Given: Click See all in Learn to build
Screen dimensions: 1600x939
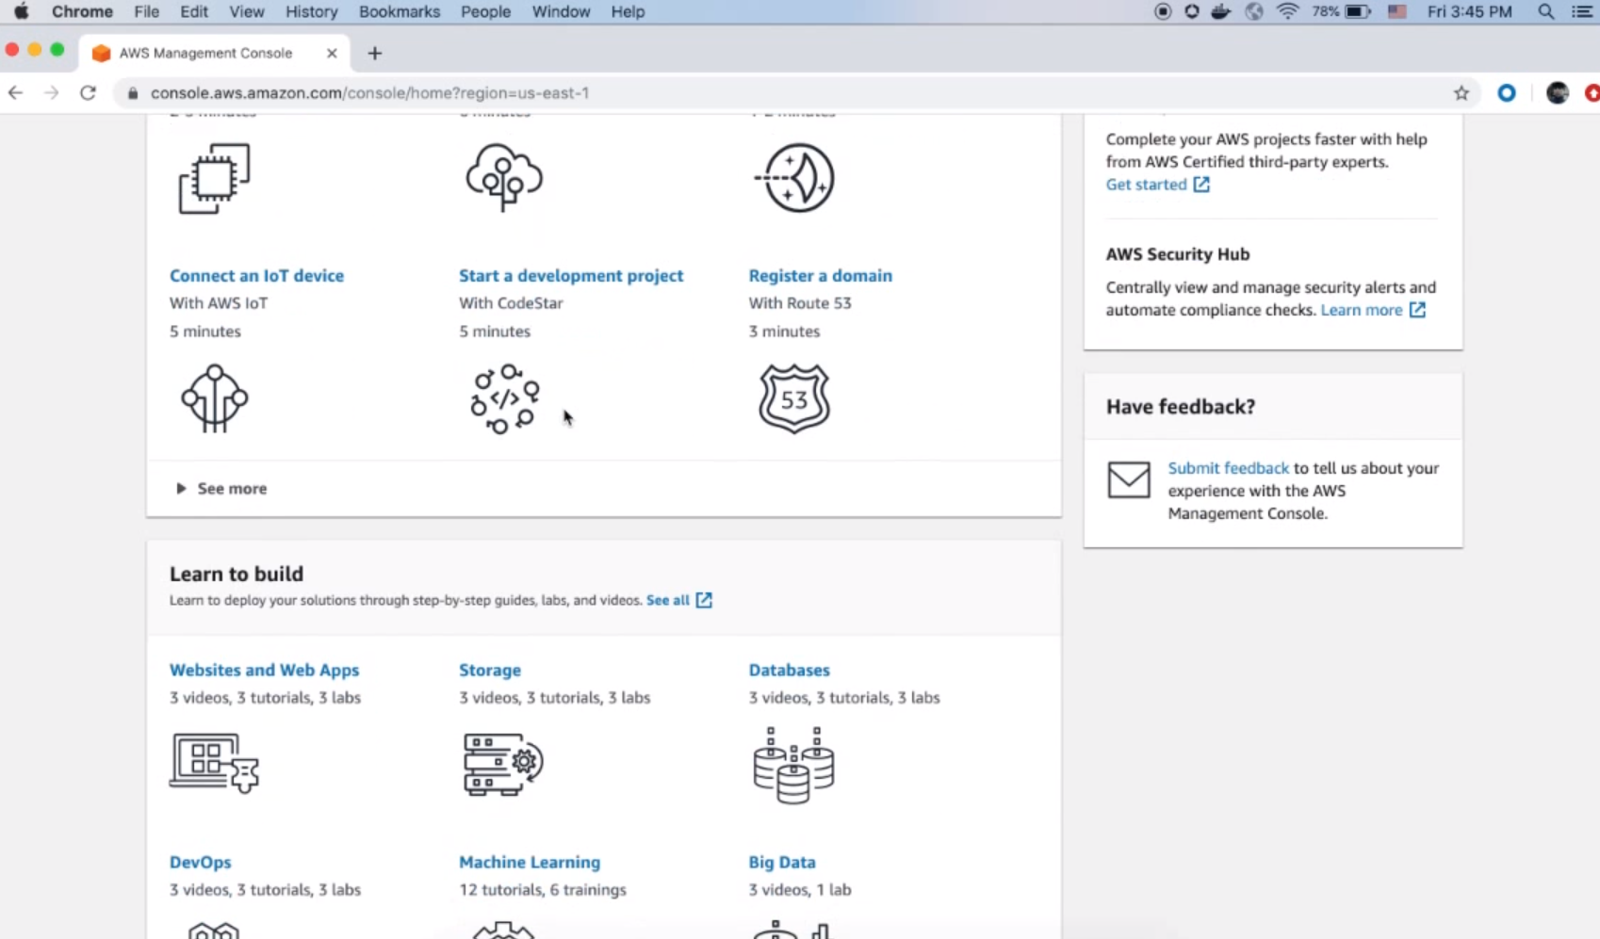Looking at the screenshot, I should click(x=668, y=600).
